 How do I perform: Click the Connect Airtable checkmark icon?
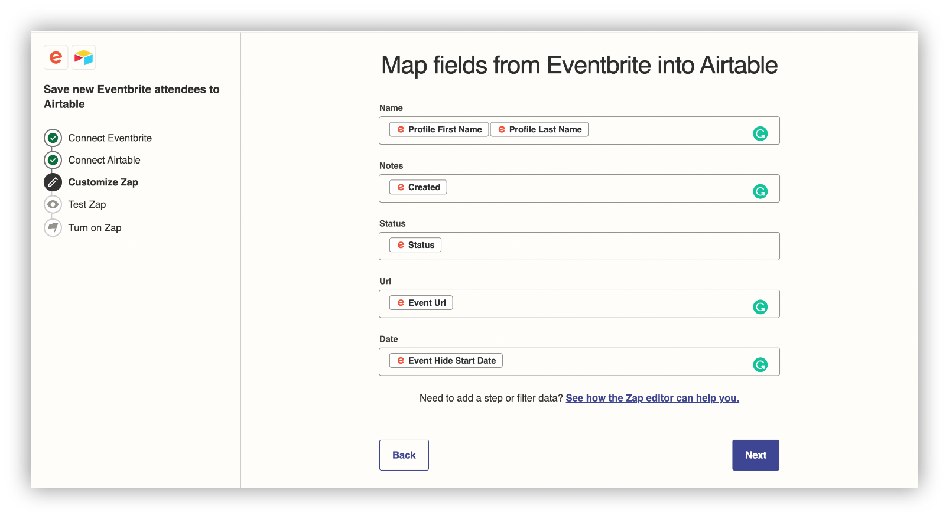point(53,160)
